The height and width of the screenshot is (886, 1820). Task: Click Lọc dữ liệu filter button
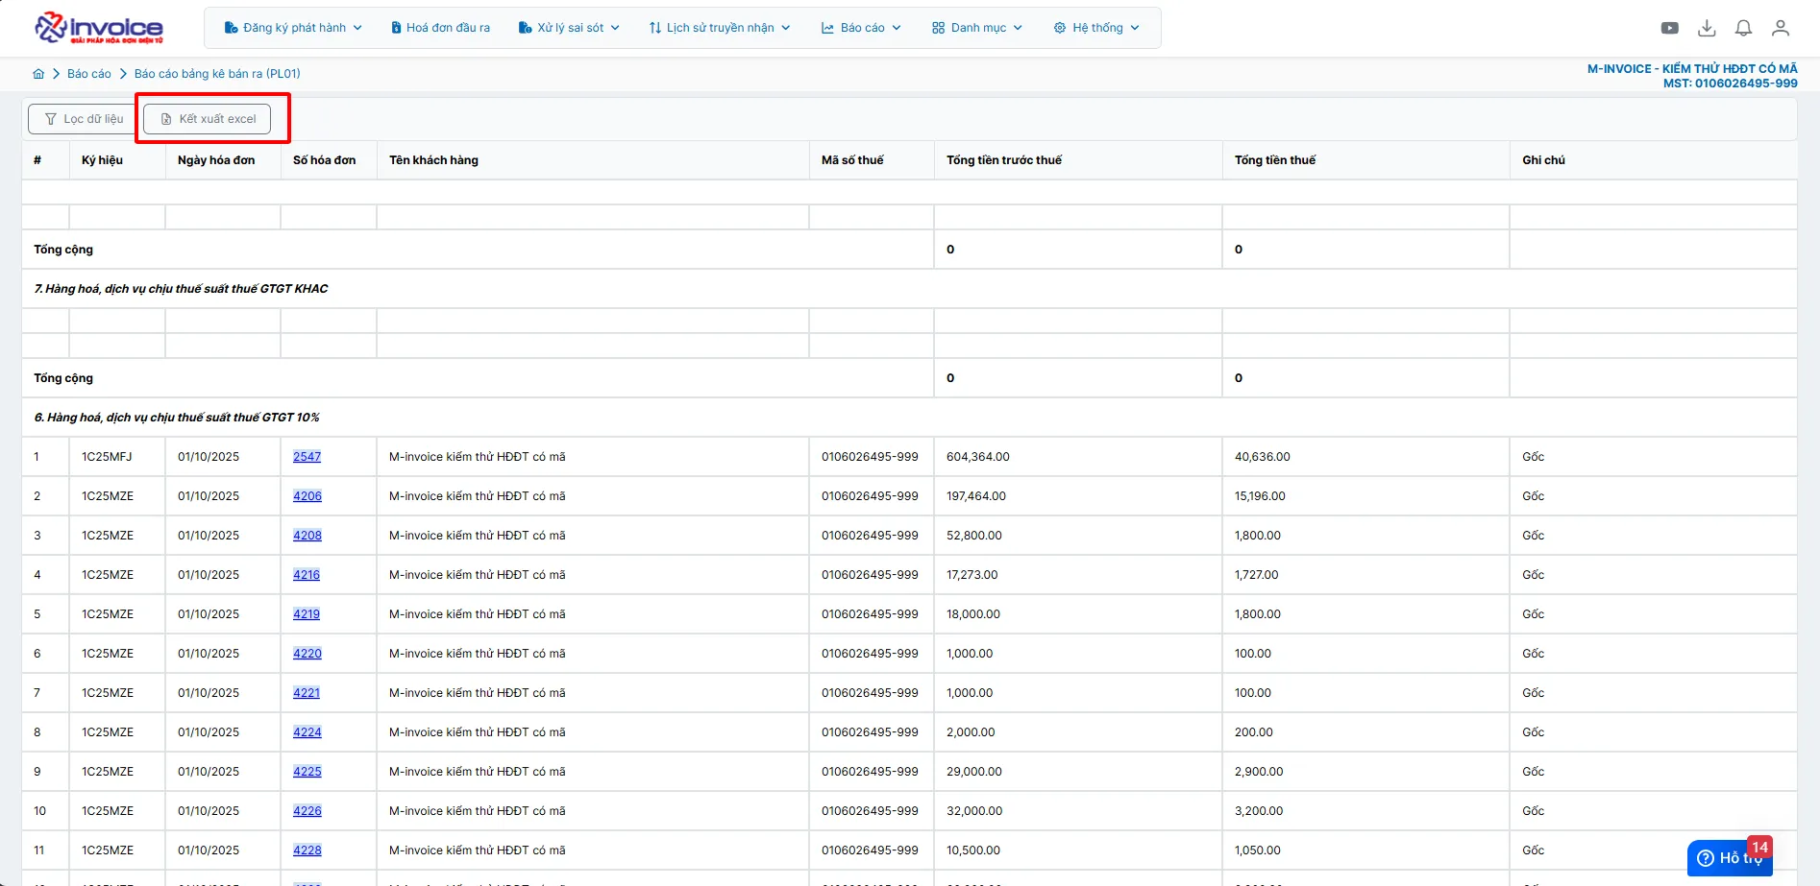click(x=83, y=119)
